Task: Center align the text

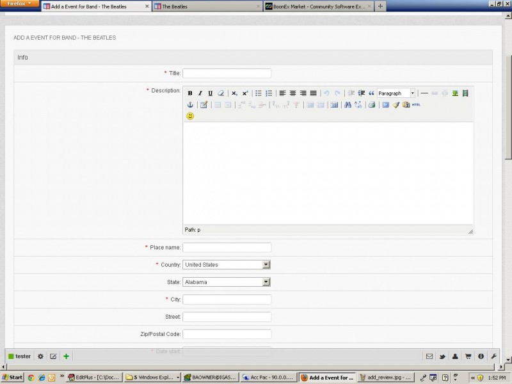Action: [292, 93]
